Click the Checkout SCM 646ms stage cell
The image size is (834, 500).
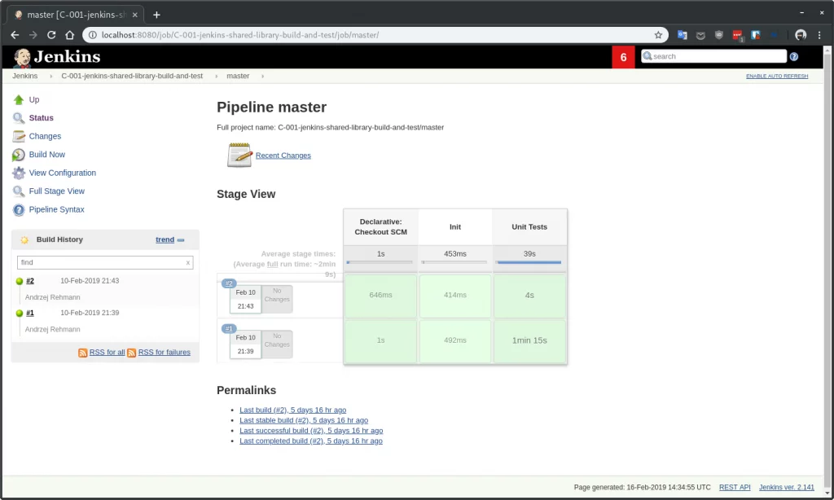pos(381,296)
